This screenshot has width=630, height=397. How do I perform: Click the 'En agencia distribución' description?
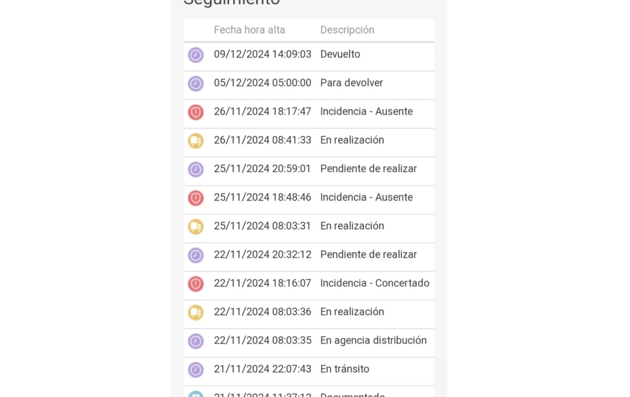373,340
